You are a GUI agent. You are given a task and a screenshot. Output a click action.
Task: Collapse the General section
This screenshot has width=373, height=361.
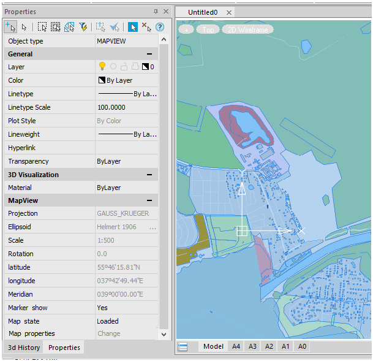(x=149, y=54)
